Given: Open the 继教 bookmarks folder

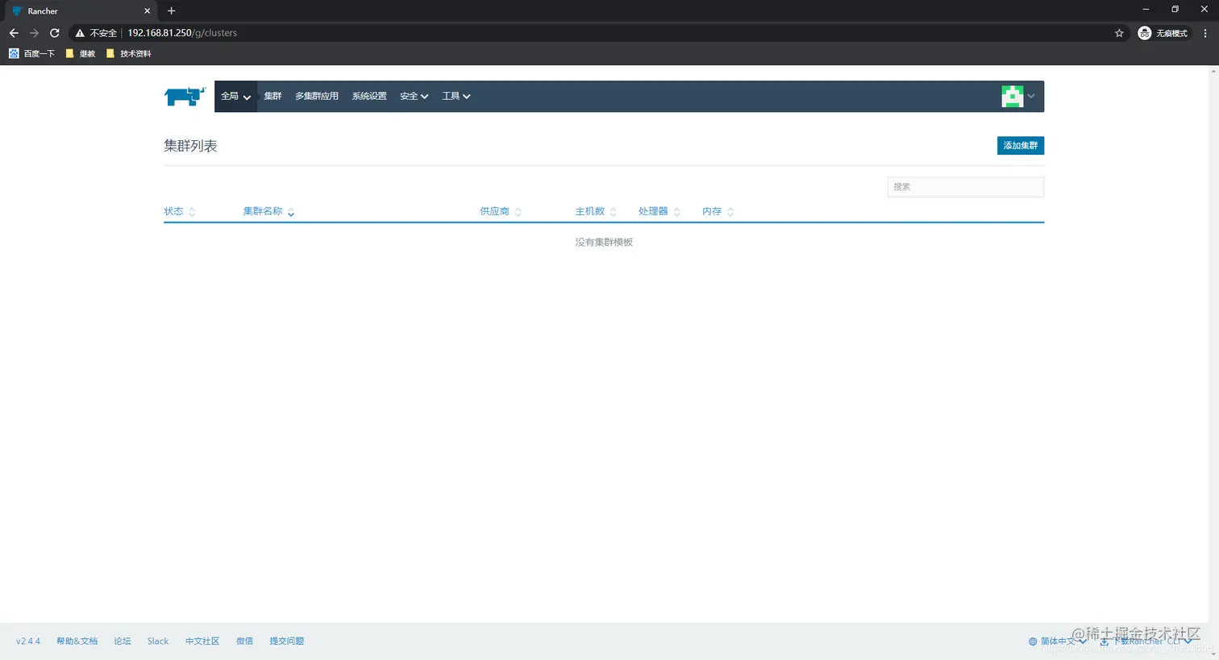Looking at the screenshot, I should coord(81,54).
